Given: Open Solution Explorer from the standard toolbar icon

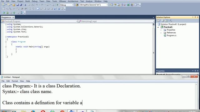Looking at the screenshot, I should [x=111, y=5].
